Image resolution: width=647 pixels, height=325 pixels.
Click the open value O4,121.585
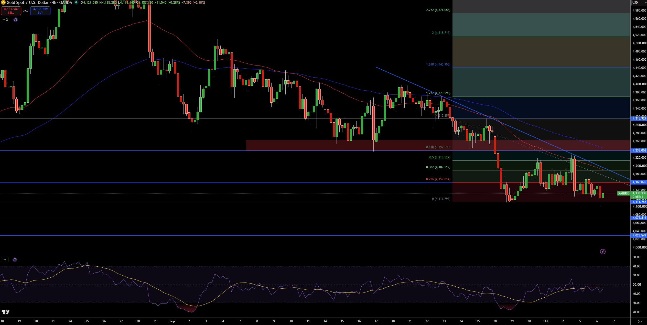tap(89, 2)
